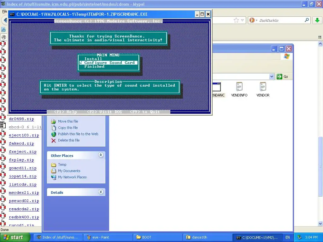Switch to Index of /stuff taskbar button
This screenshot has height=242, width=323.
pyautogui.click(x=58, y=237)
